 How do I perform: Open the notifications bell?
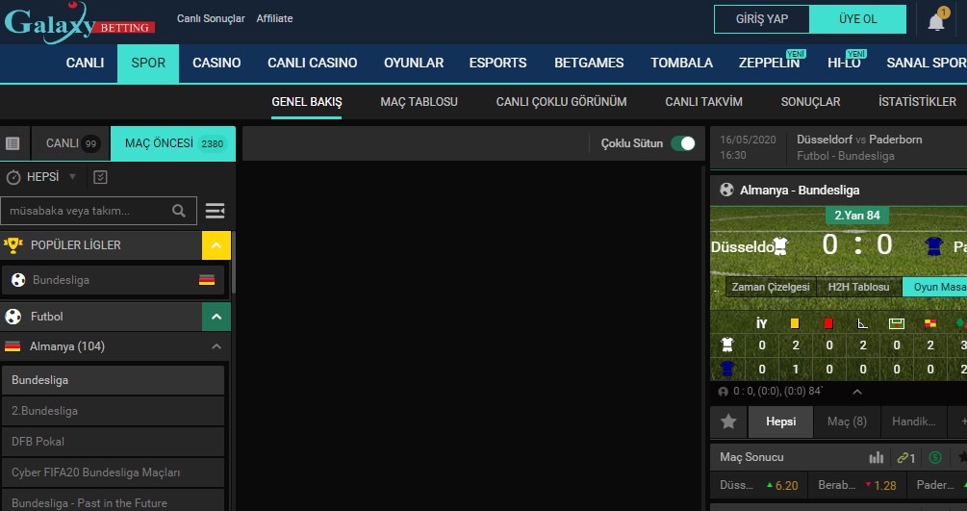tap(936, 21)
